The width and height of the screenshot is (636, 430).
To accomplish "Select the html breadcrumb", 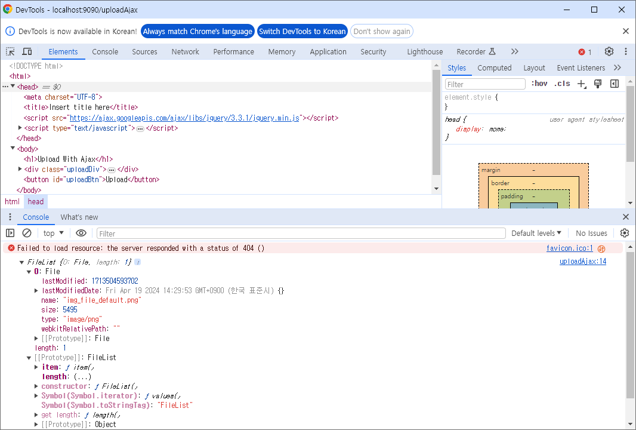I will click(x=12, y=201).
